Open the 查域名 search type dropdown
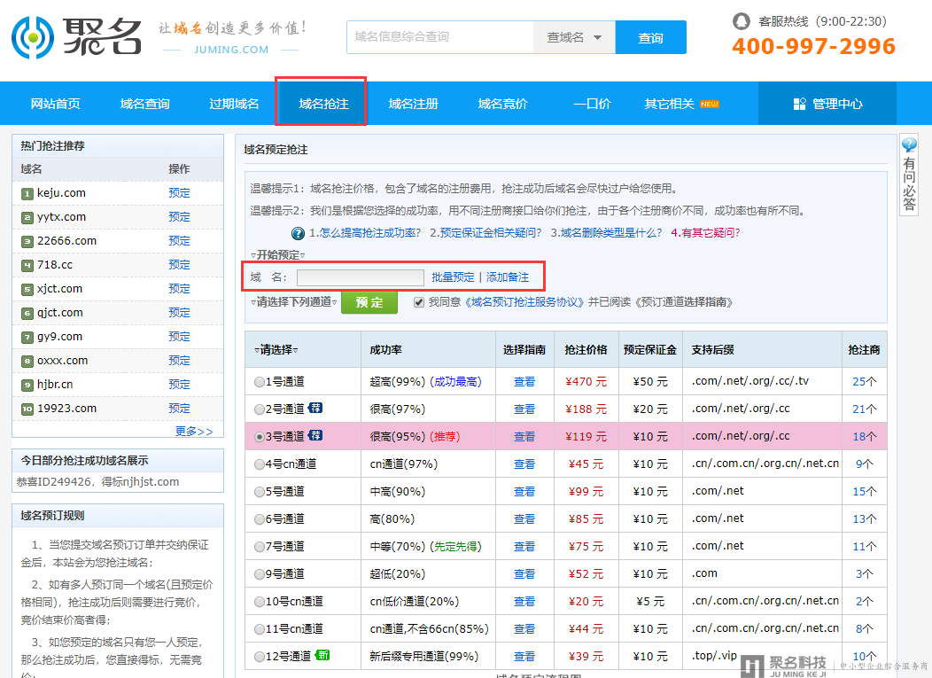The image size is (932, 678). (x=574, y=37)
